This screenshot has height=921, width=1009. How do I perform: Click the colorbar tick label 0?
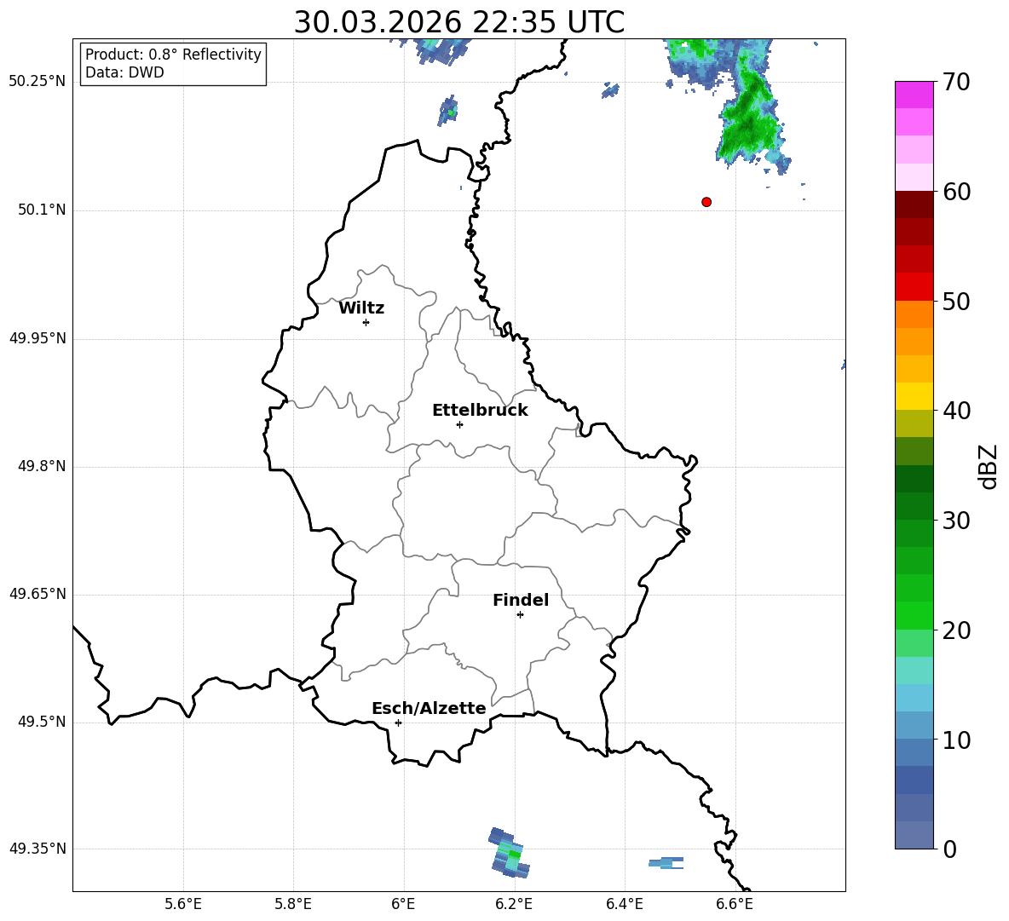coord(949,849)
